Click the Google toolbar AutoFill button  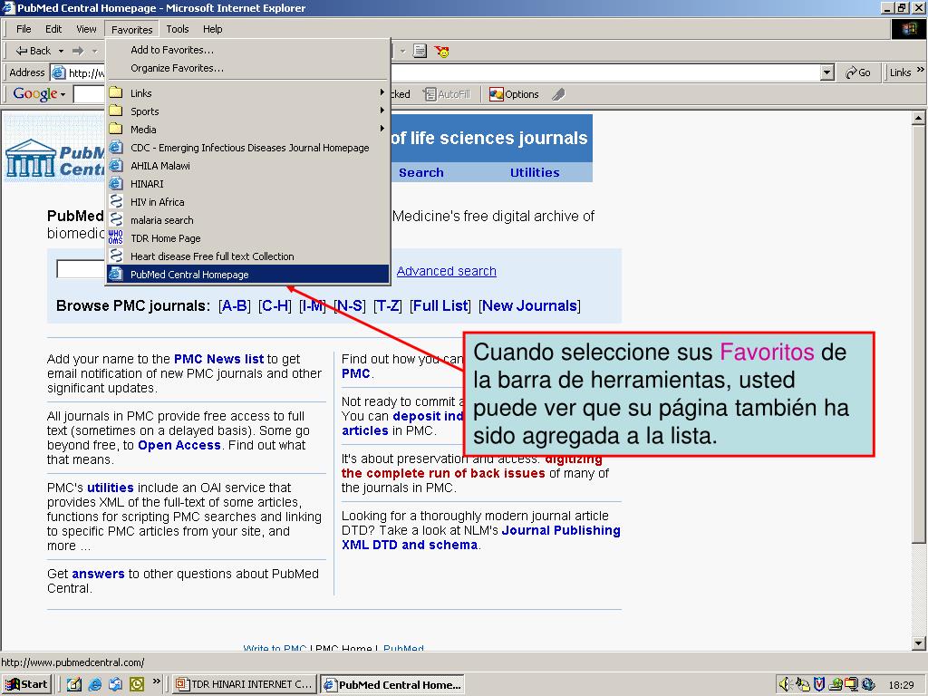(x=447, y=94)
